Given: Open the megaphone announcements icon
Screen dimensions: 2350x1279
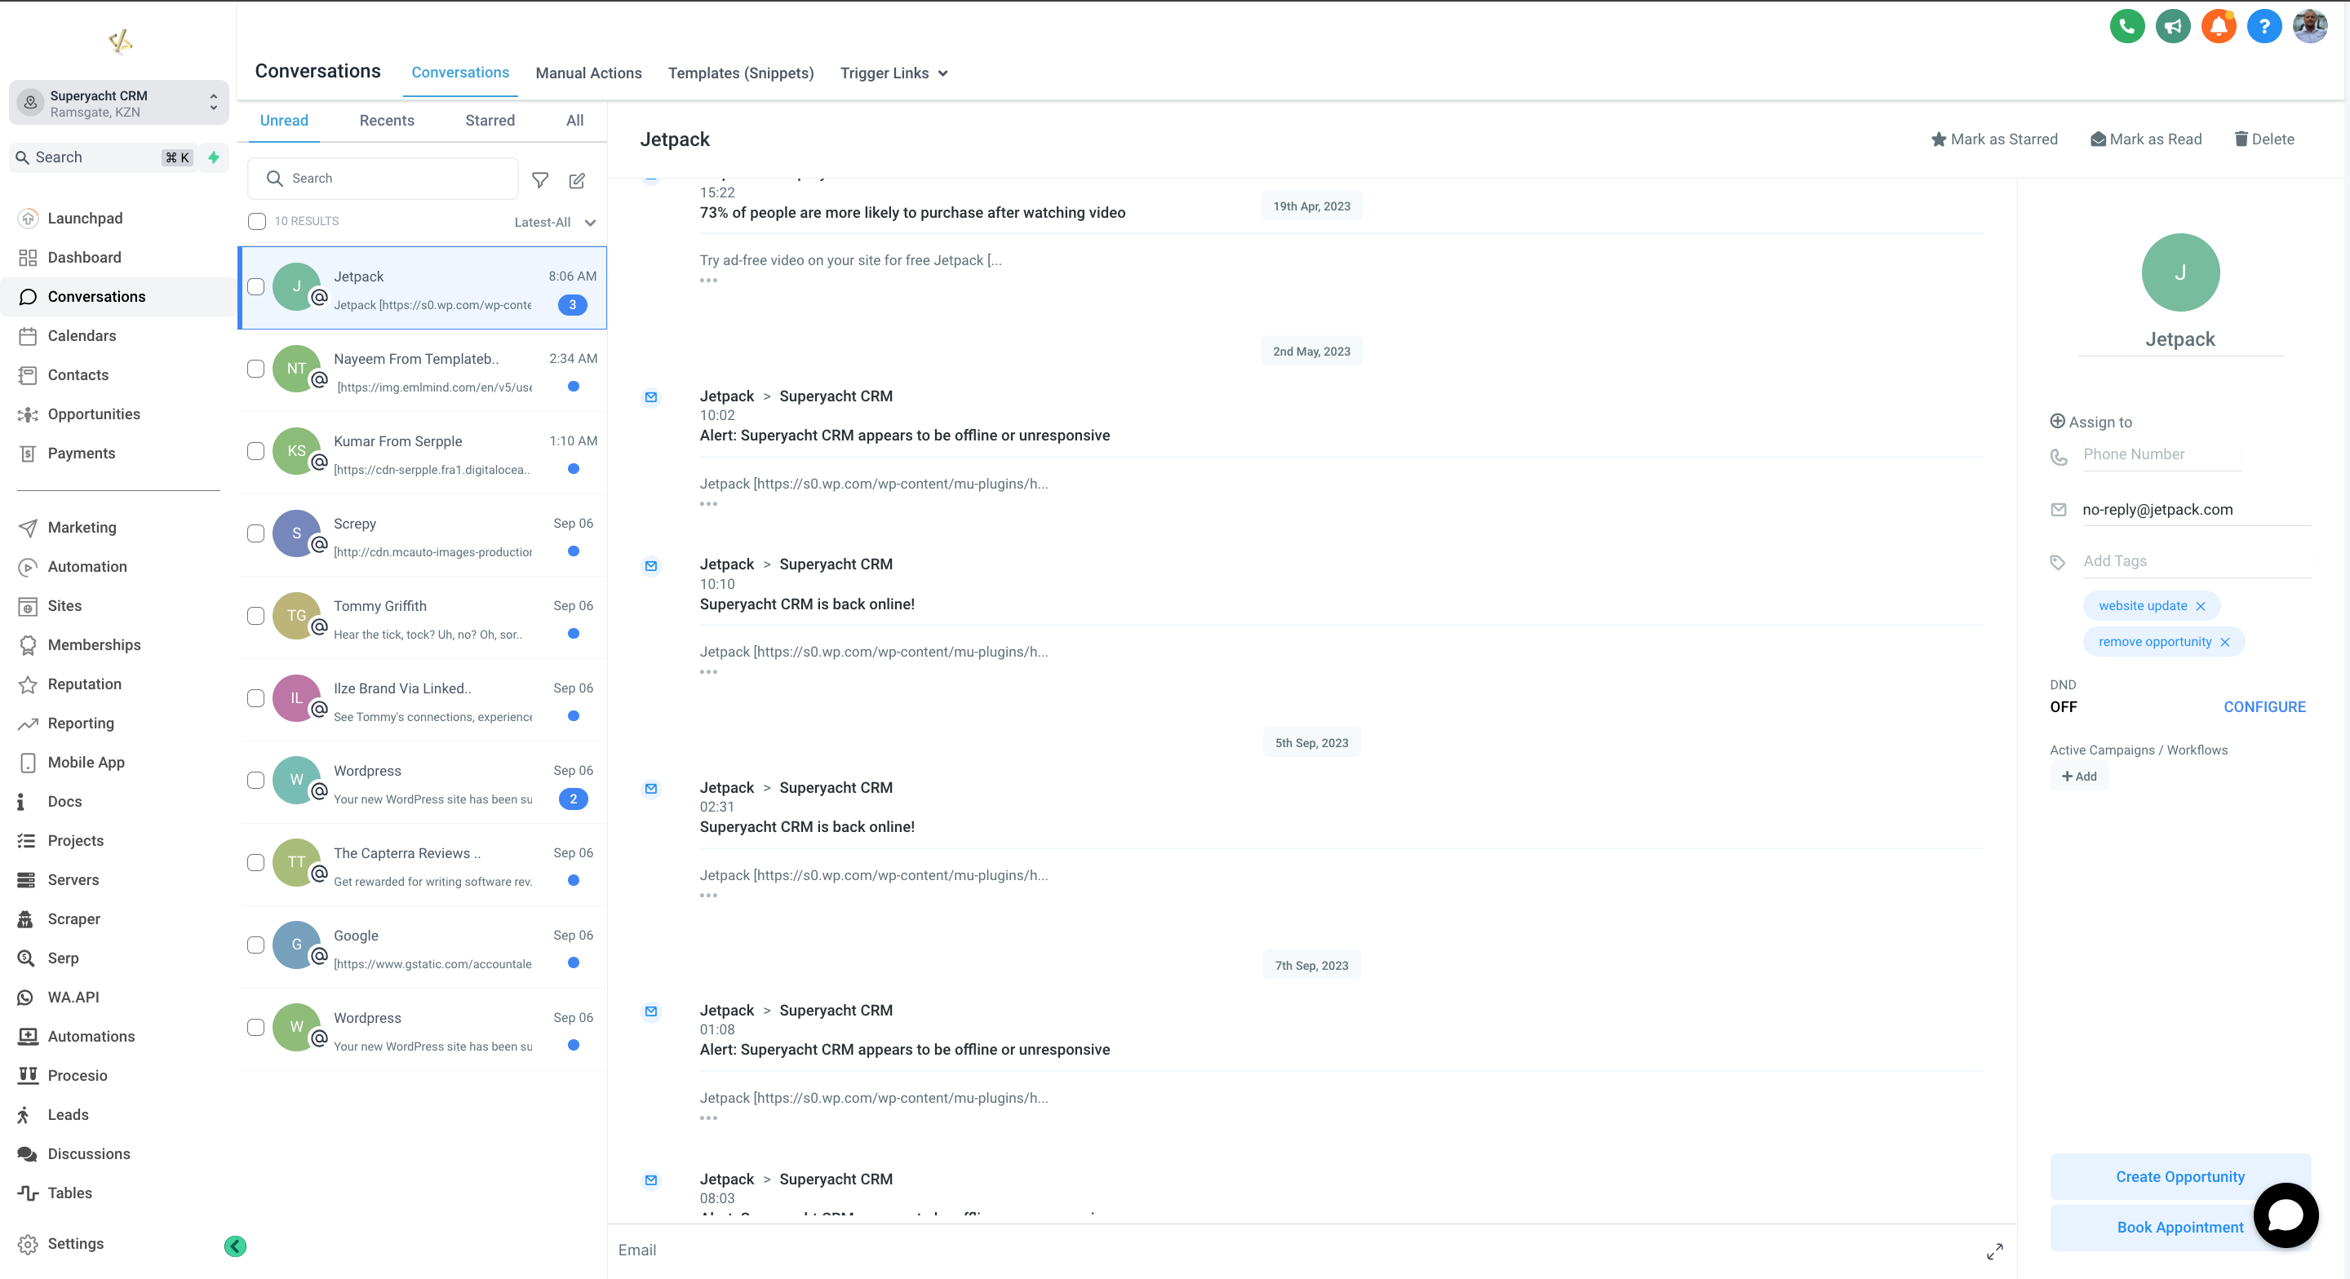Looking at the screenshot, I should tap(2172, 26).
